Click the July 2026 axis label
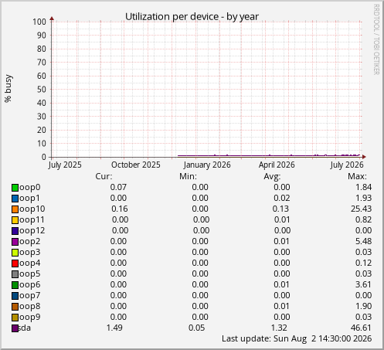 347,165
